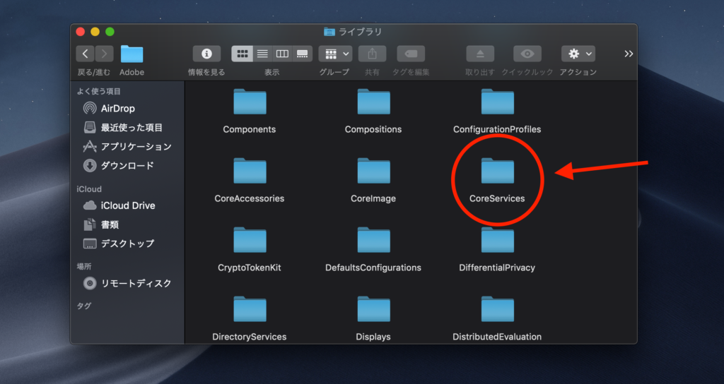Click the Eject (取り出す) button

click(480, 54)
